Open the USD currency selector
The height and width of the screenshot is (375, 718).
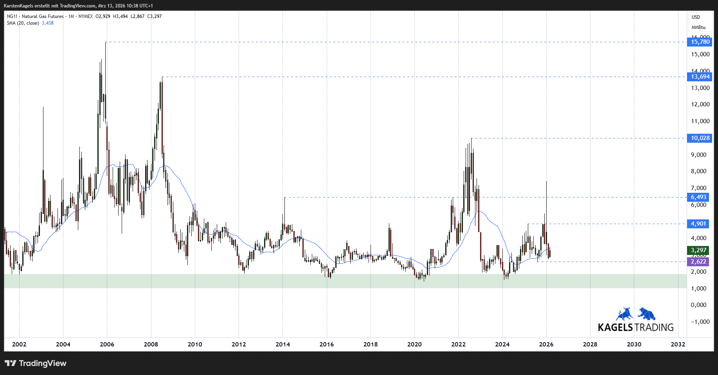click(x=696, y=17)
